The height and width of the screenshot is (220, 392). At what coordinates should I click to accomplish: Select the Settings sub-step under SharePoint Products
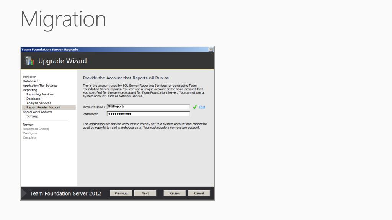click(x=32, y=116)
